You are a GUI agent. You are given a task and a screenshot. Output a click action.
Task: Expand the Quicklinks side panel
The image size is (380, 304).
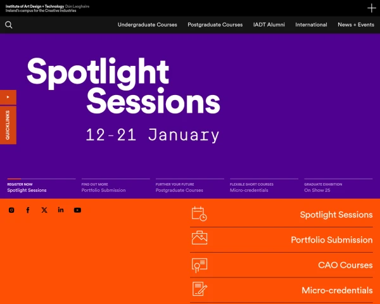pyautogui.click(x=8, y=125)
